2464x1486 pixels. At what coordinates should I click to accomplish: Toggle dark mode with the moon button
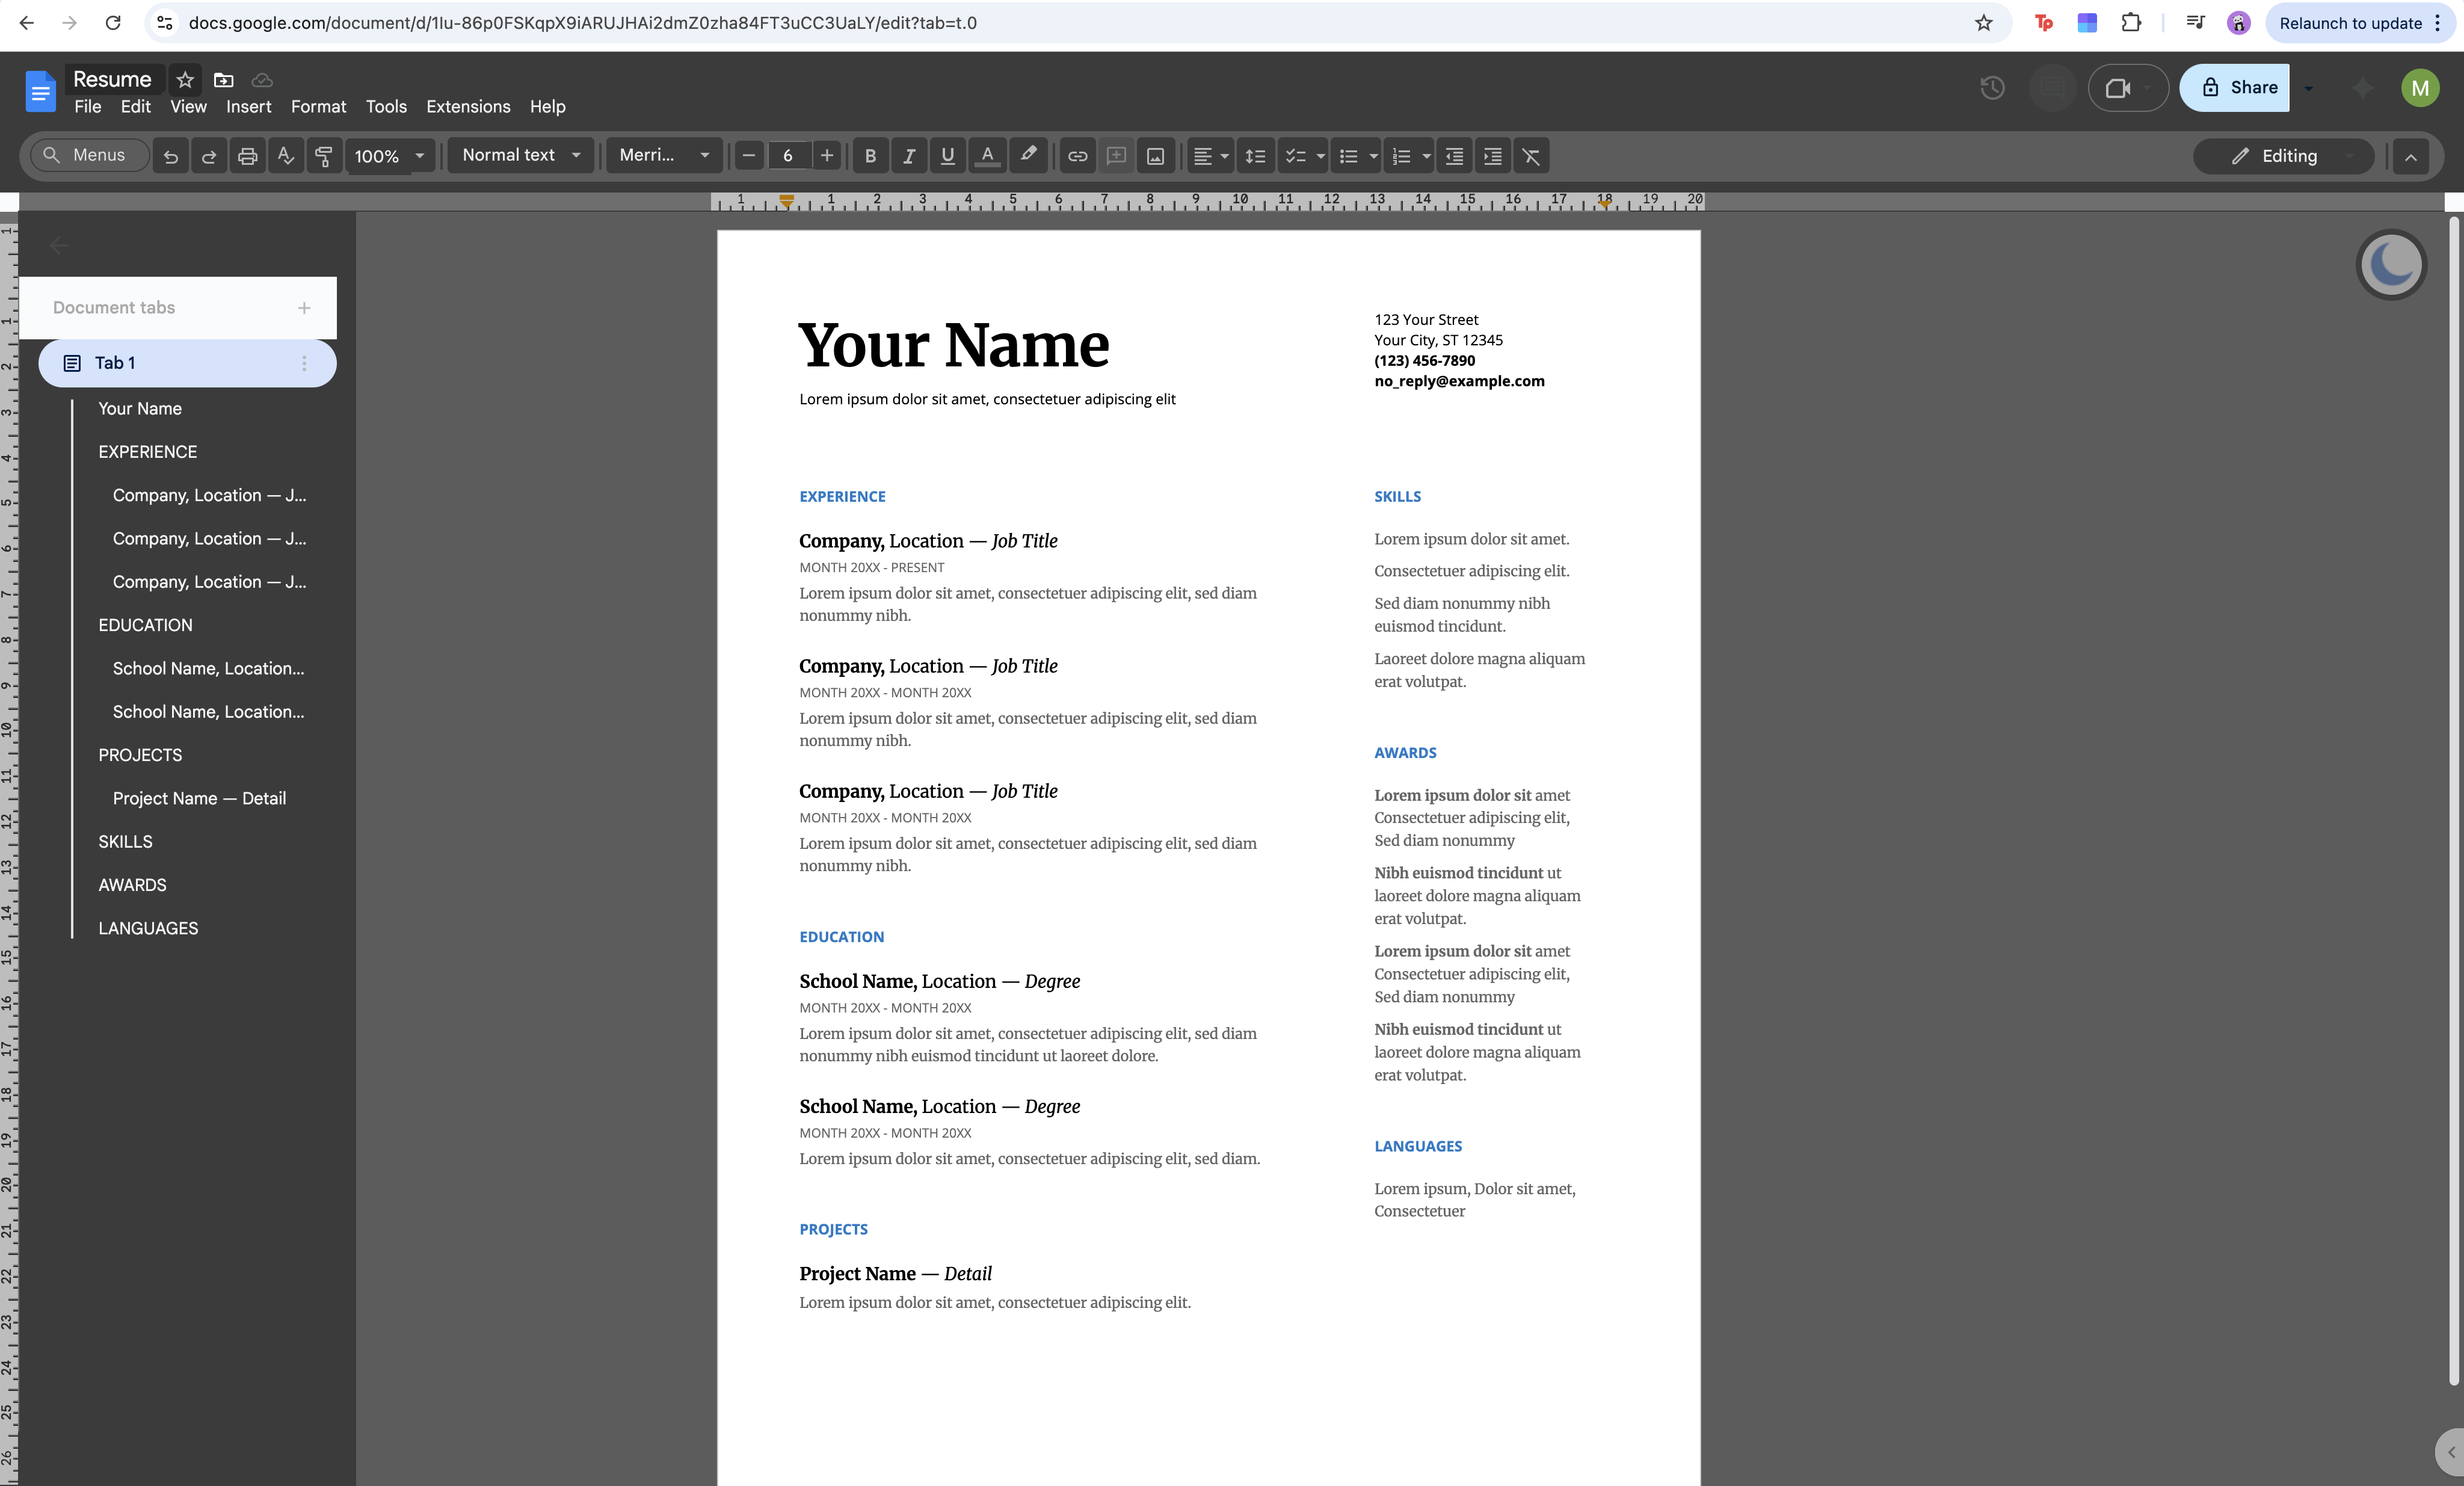pyautogui.click(x=2391, y=264)
